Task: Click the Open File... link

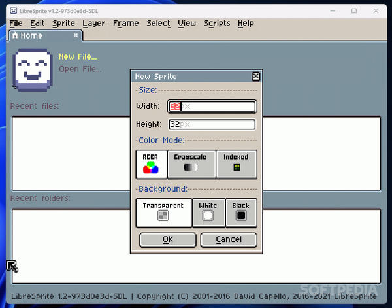Action: 80,69
